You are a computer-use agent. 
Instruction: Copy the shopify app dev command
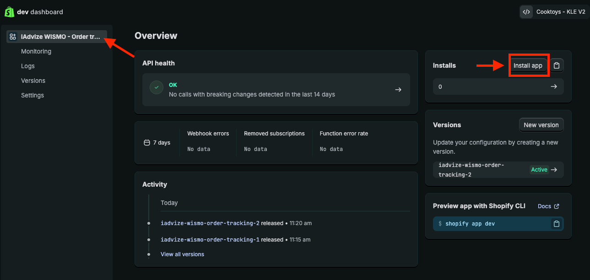[x=557, y=224]
